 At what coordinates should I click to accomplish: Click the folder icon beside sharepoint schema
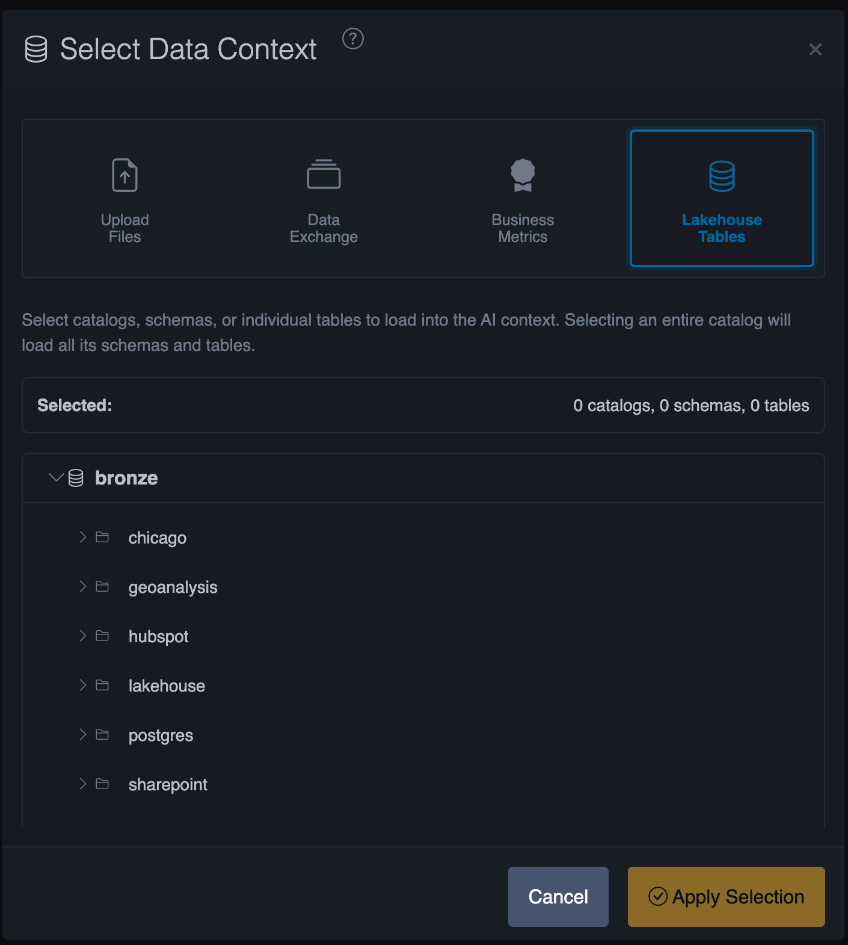(x=102, y=784)
